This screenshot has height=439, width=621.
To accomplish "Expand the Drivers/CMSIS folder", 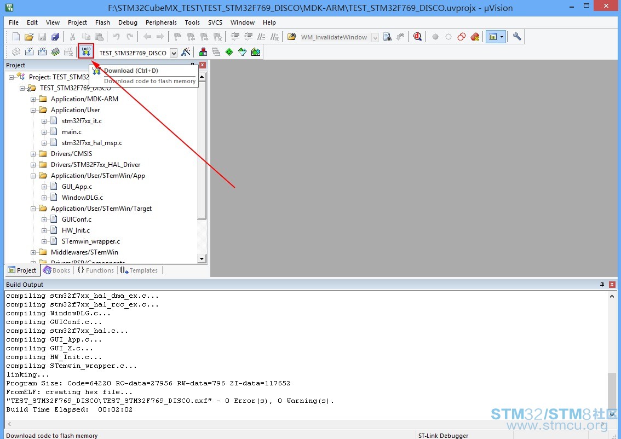I will (33, 154).
